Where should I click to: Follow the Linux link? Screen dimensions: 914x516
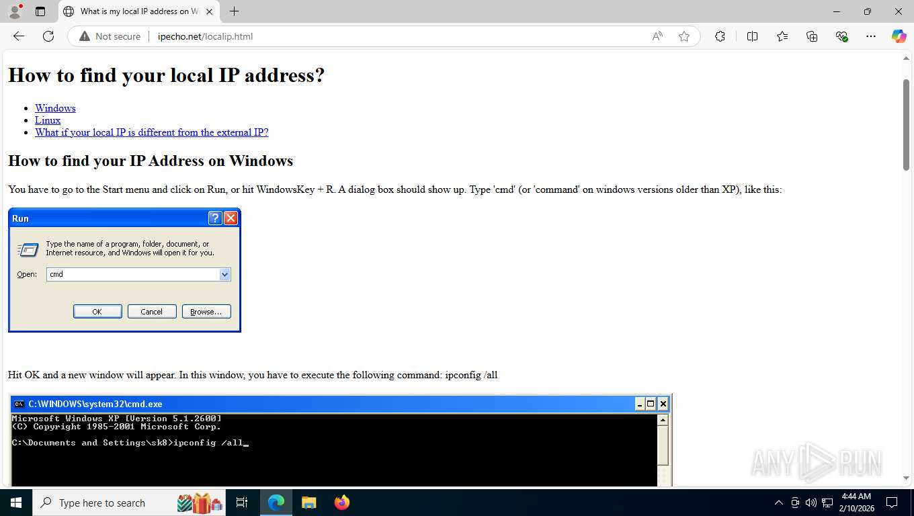48,120
